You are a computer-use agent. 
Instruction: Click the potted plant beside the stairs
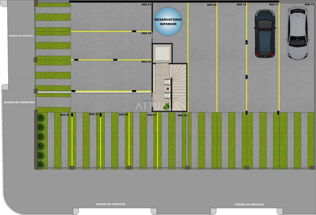166,107
